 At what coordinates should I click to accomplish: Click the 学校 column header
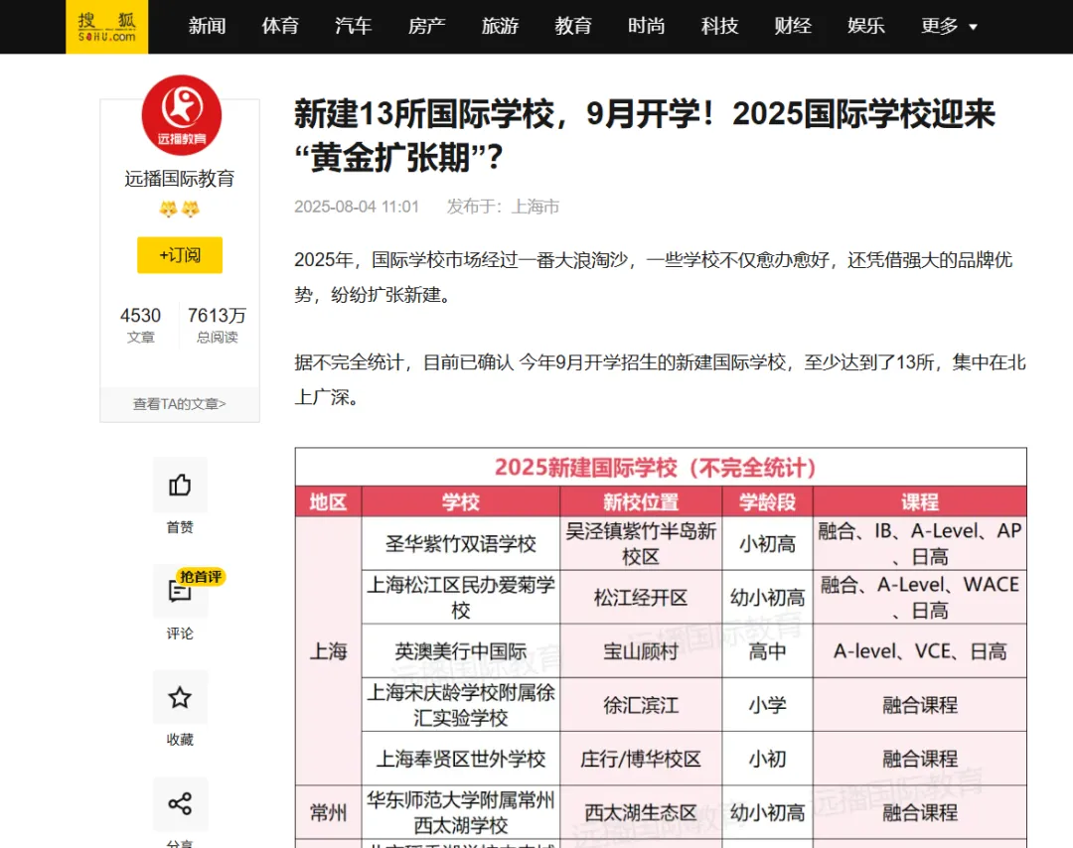[x=461, y=502]
